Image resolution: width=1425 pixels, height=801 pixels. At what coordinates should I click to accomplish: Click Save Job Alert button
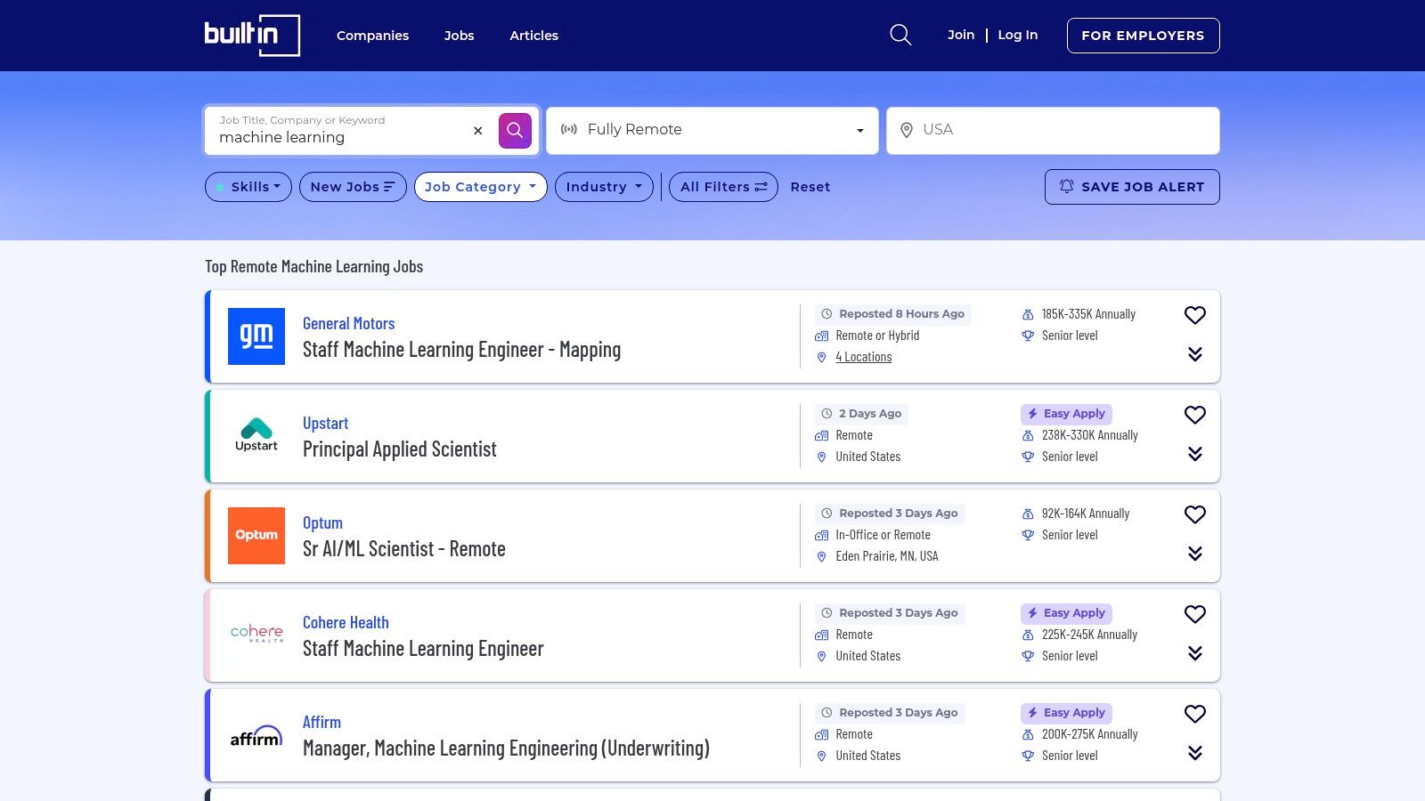click(x=1132, y=187)
